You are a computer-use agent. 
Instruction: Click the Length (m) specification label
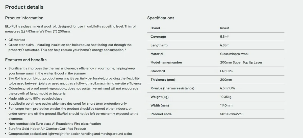click(159, 45)
